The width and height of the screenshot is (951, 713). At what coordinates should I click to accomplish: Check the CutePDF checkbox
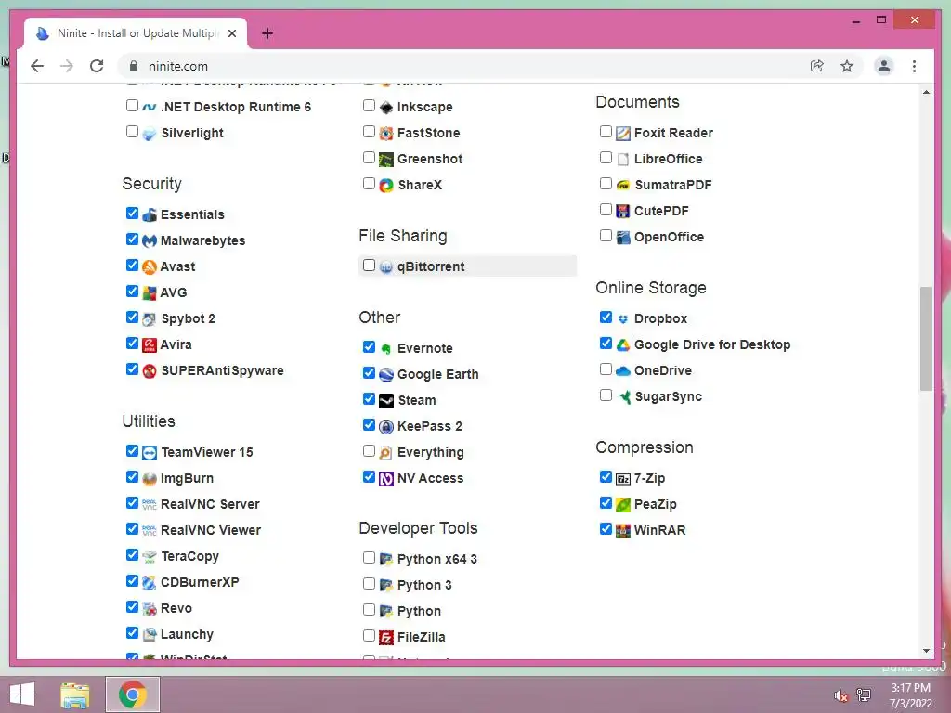click(606, 209)
